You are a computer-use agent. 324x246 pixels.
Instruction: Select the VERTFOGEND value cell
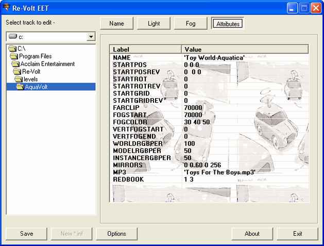tap(245, 137)
